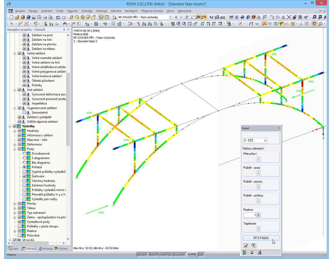
Task: Toggle the show results eye icon
Action: [198, 17]
